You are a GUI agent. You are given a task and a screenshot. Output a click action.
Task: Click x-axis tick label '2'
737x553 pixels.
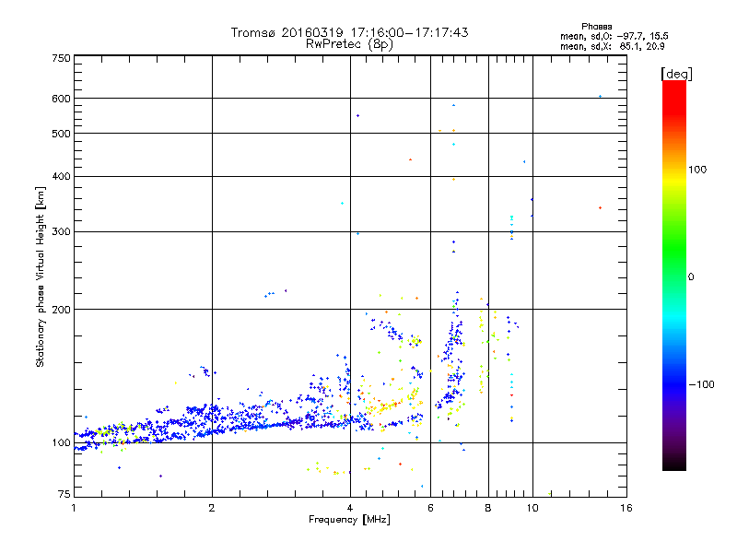[x=212, y=508]
